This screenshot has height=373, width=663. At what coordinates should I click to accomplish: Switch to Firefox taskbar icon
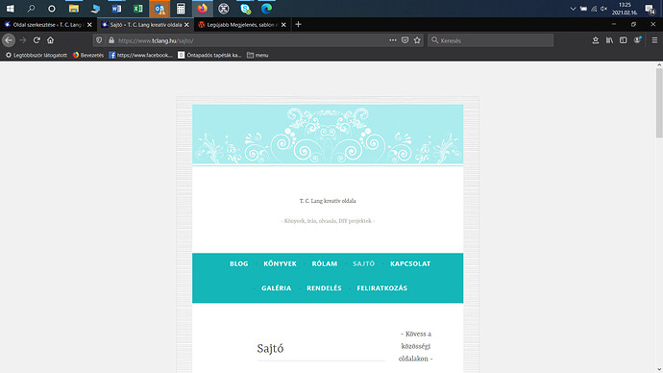203,9
